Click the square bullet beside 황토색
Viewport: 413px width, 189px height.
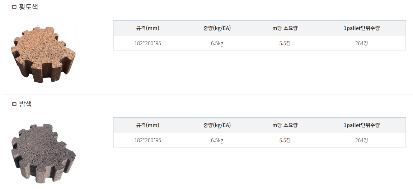[x=14, y=8]
